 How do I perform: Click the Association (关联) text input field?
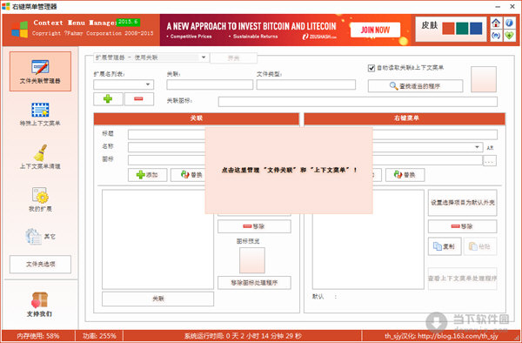point(210,84)
